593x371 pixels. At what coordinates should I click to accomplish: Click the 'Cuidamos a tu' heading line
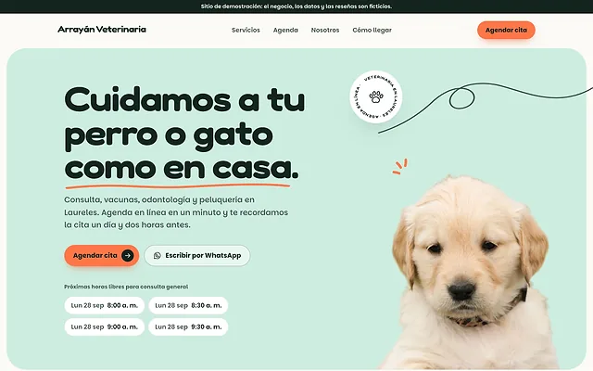coord(184,100)
